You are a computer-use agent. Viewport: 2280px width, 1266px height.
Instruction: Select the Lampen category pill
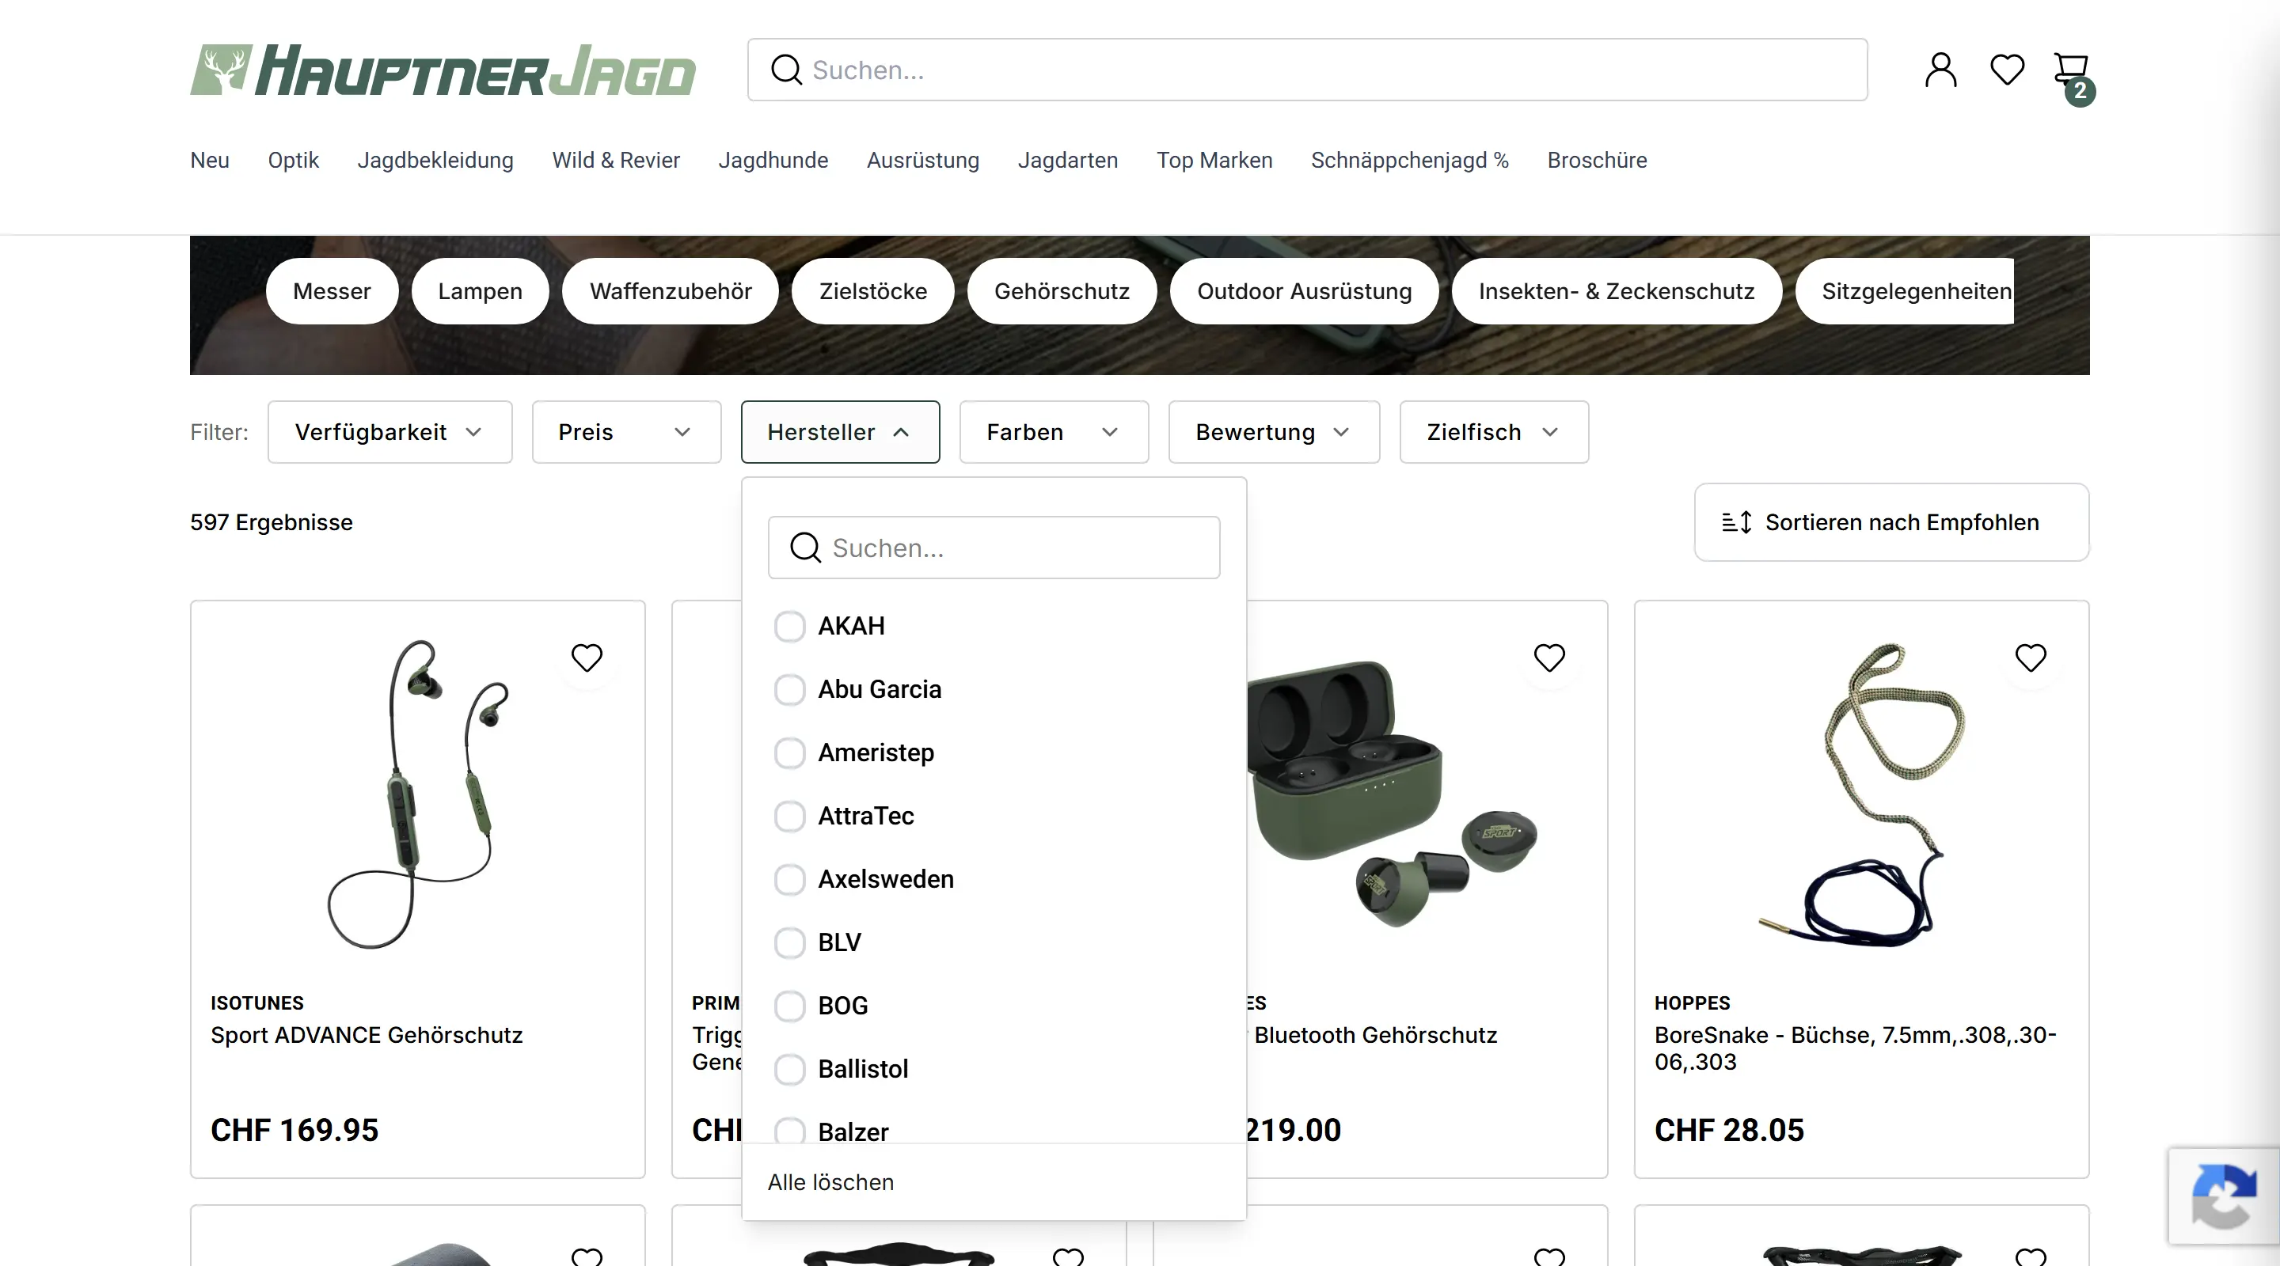point(480,291)
